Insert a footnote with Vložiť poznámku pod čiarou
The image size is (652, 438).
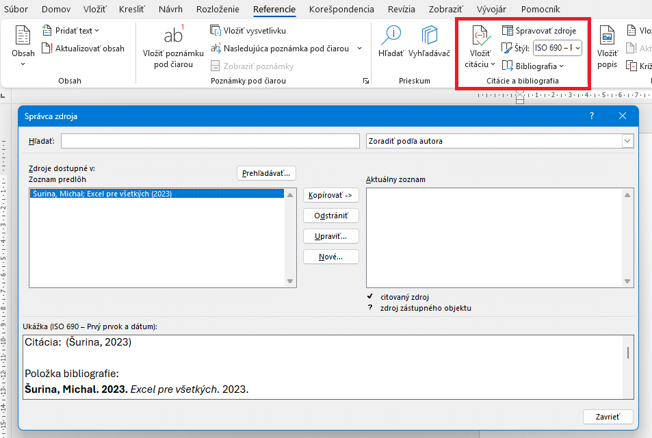pyautogui.click(x=173, y=47)
